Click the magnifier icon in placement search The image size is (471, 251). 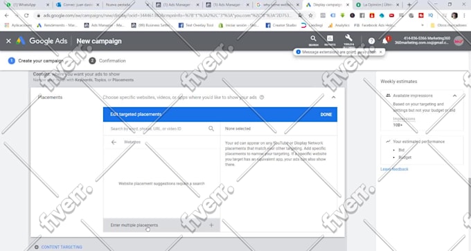click(x=211, y=129)
